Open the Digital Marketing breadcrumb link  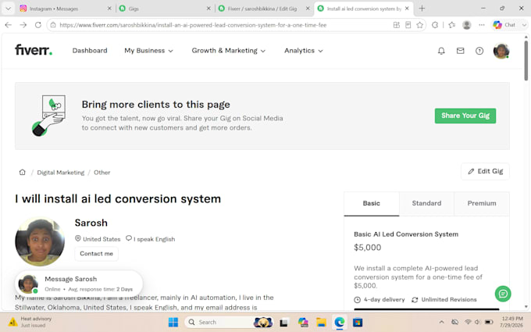(x=61, y=173)
